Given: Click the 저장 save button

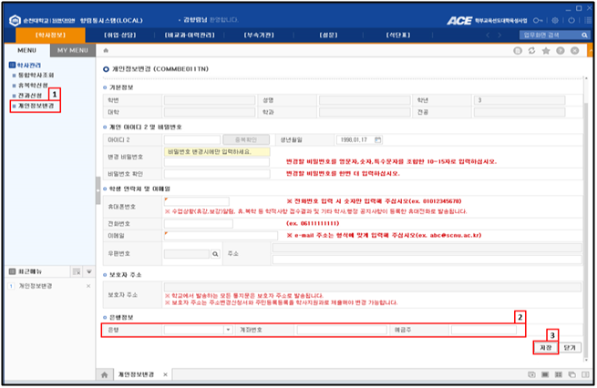Looking at the screenshot, I should 544,348.
